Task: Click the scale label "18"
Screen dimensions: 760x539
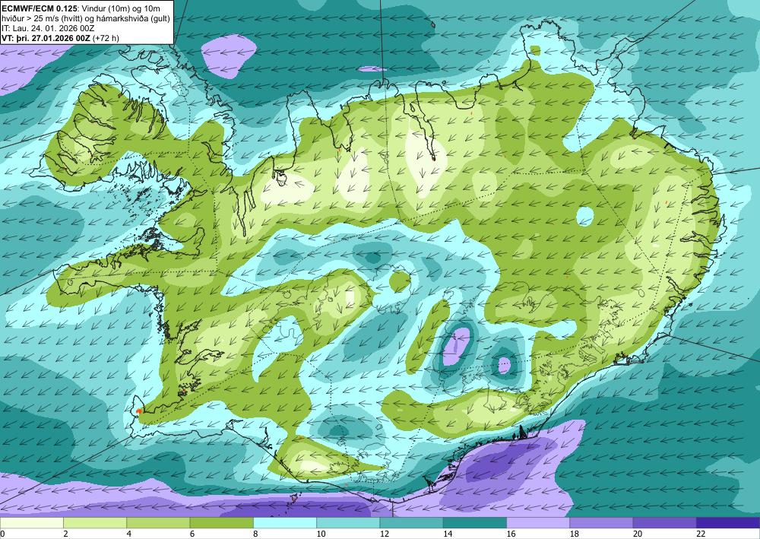Action: (x=575, y=534)
